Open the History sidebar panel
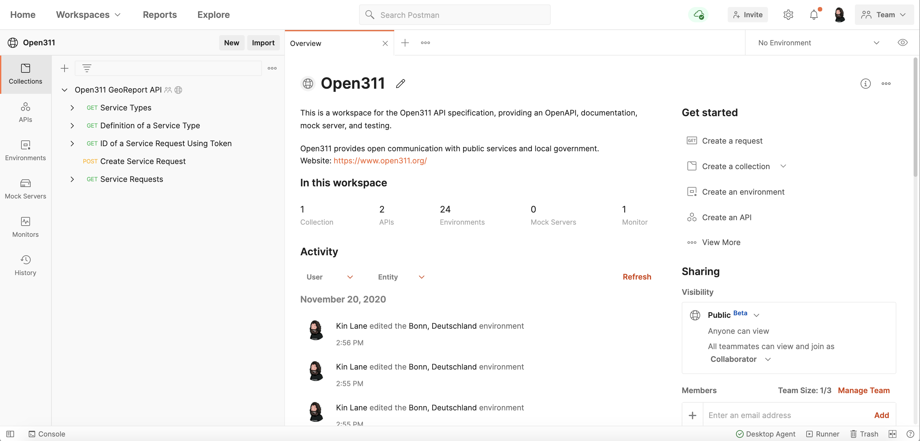920x441 pixels. (x=25, y=265)
